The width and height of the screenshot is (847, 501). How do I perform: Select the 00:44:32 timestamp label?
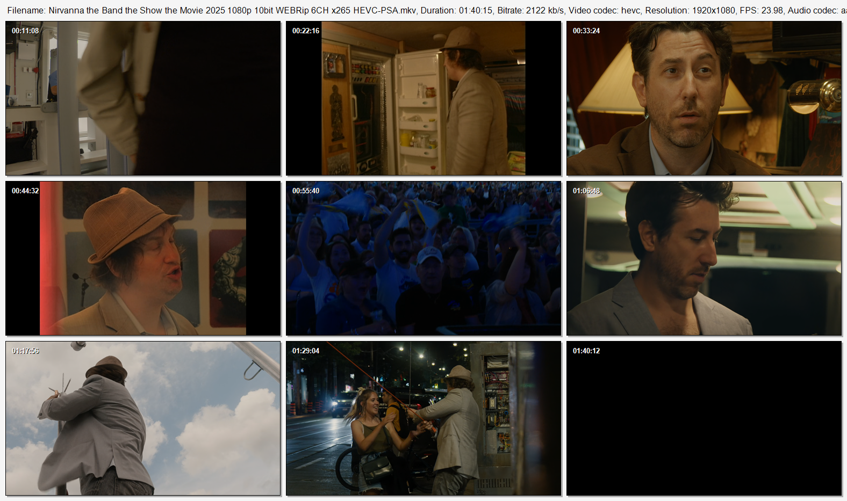(x=25, y=191)
